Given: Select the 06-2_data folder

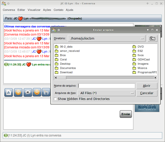Looking at the screenshot, I should (x=64, y=47).
